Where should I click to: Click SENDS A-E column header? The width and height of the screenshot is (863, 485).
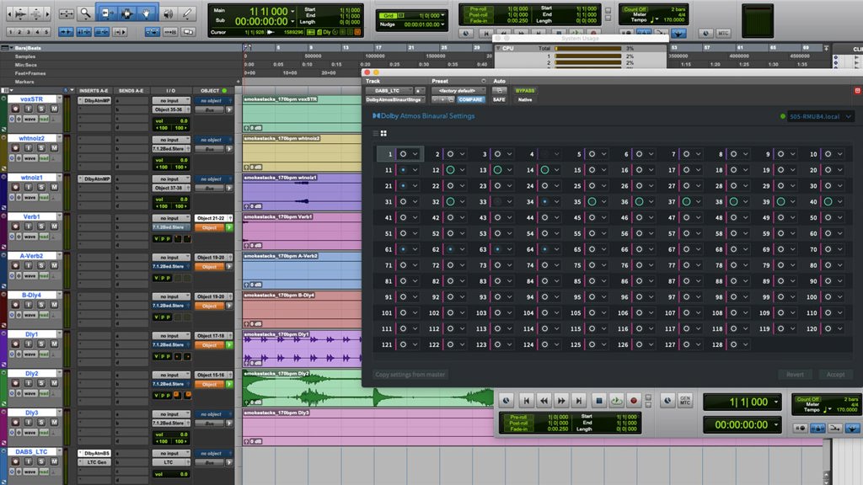tap(131, 91)
